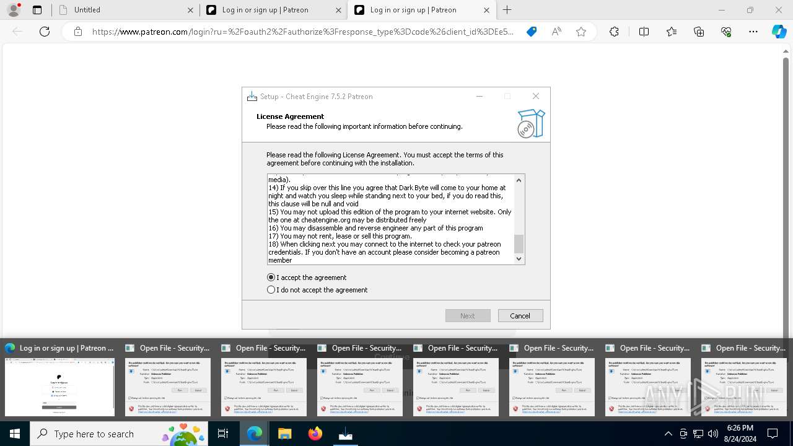Viewport: 793px width, 446px height.
Task: Click the browser back arrow
Action: [x=17, y=32]
